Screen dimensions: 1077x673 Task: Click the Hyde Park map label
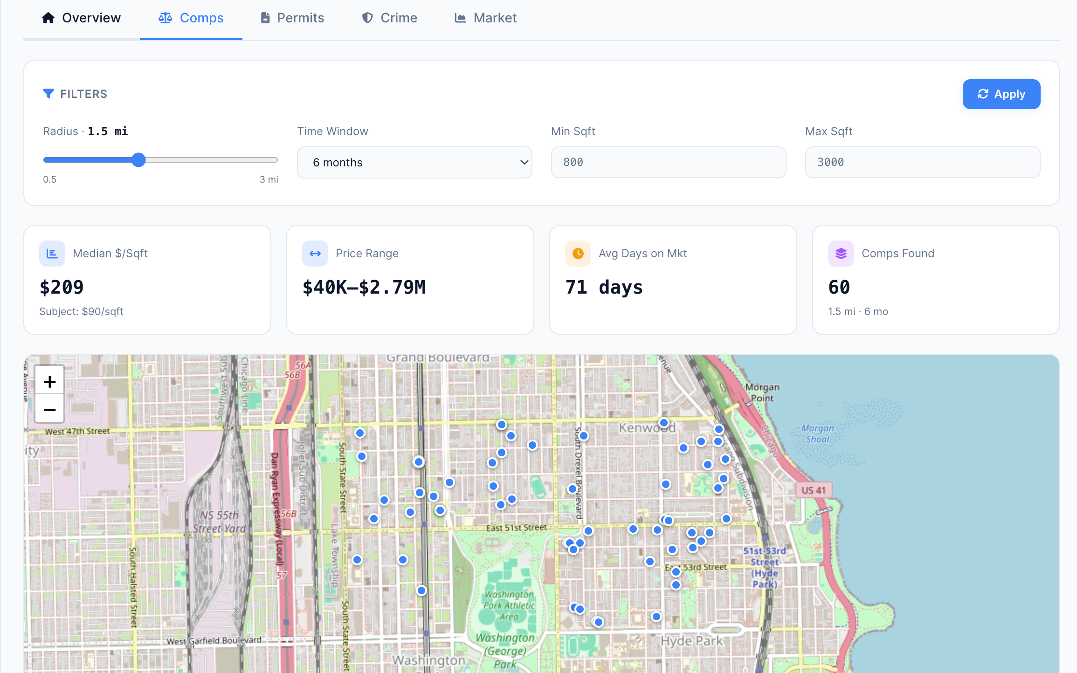pyautogui.click(x=691, y=641)
